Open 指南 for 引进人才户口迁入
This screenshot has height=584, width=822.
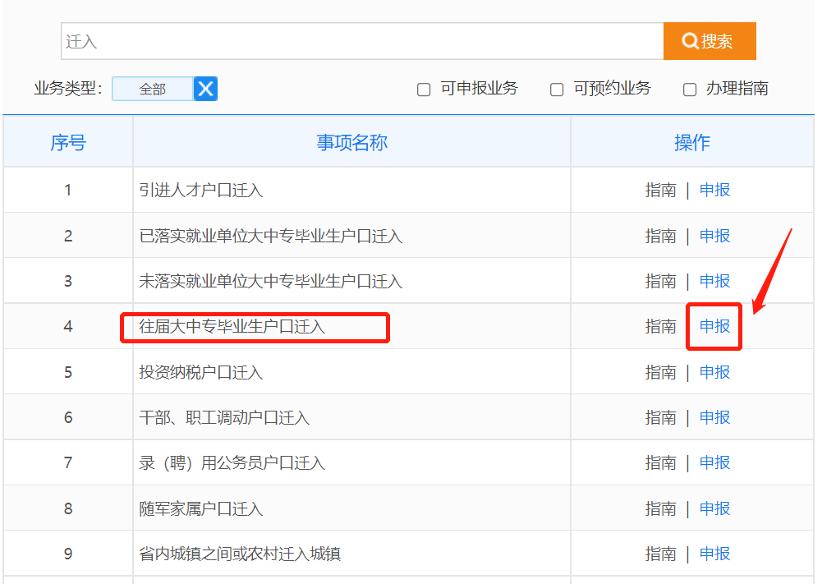click(x=660, y=191)
